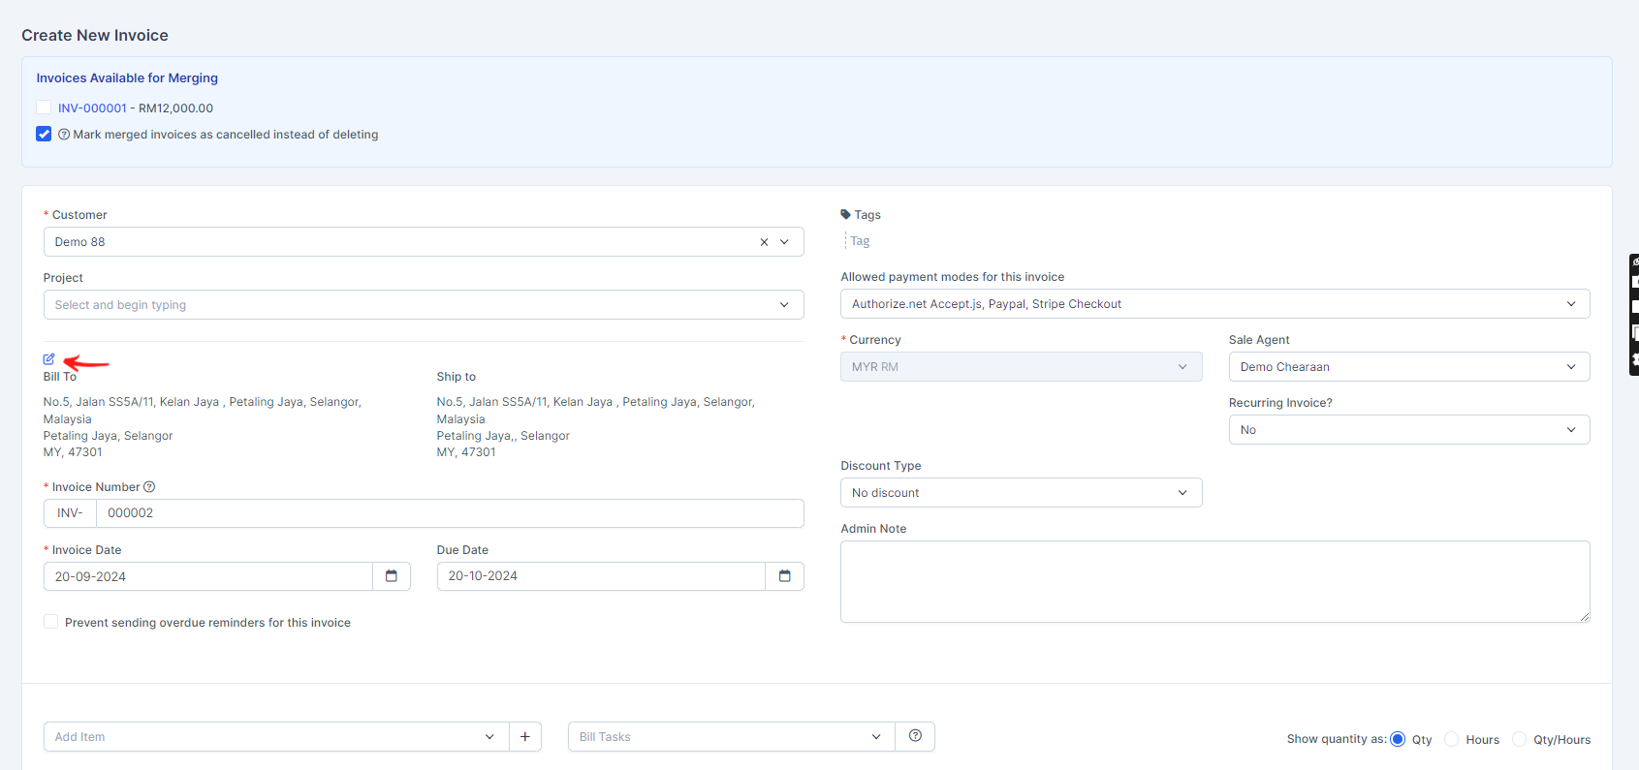
Task: Select the Qty/Hours radio option
Action: point(1519,739)
